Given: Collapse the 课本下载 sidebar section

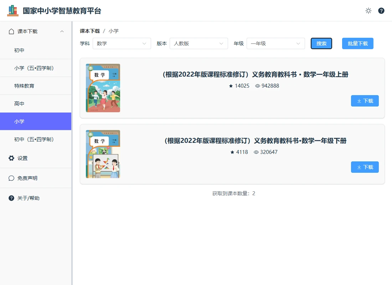Looking at the screenshot, I should point(62,31).
